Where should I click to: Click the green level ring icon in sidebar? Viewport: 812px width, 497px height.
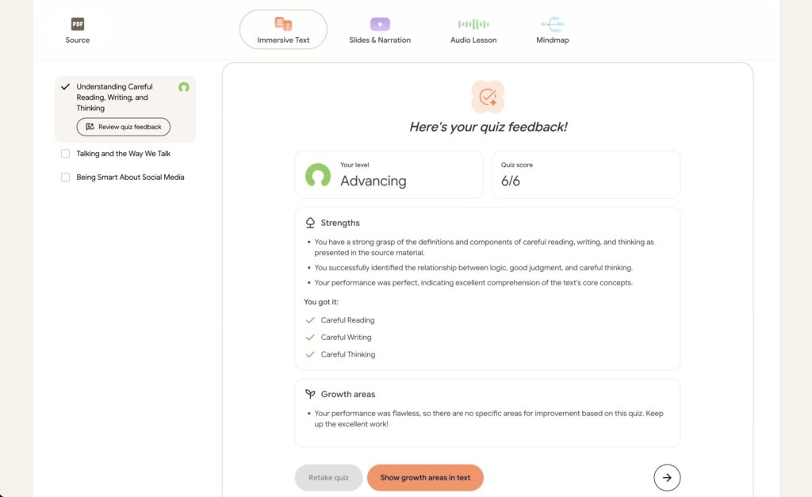[x=184, y=87]
